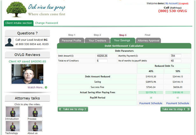The image size is (196, 135).
Task: Go to the Attorney Approval tab
Action: point(148,41)
